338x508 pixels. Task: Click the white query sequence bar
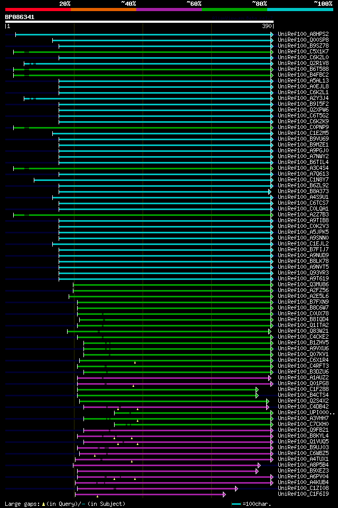coord(139,22)
